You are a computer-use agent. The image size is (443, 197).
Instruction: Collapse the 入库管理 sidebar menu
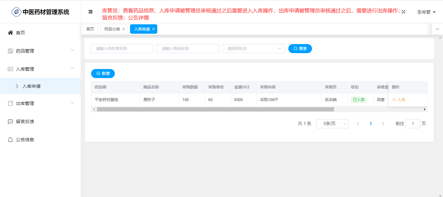[40, 69]
